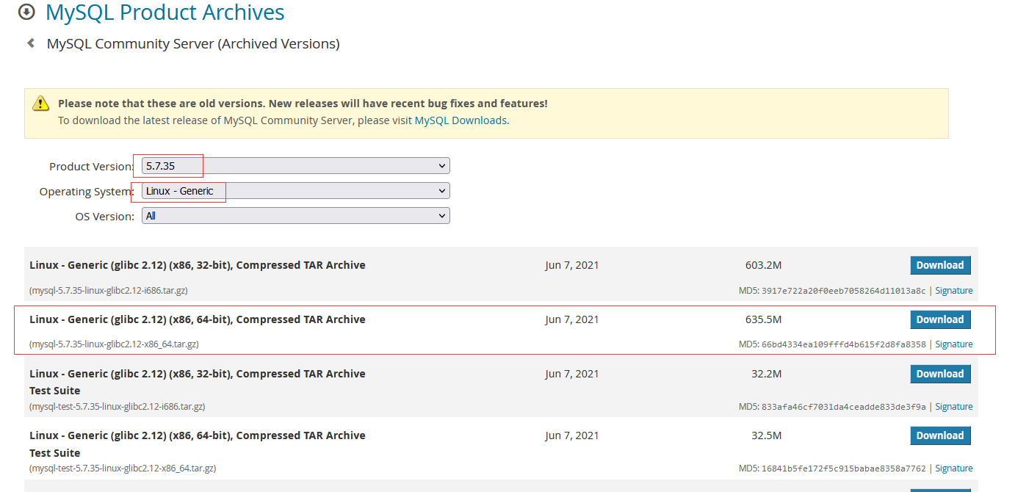Click Jun 7, 2021 date in 635.5M row

(x=572, y=319)
